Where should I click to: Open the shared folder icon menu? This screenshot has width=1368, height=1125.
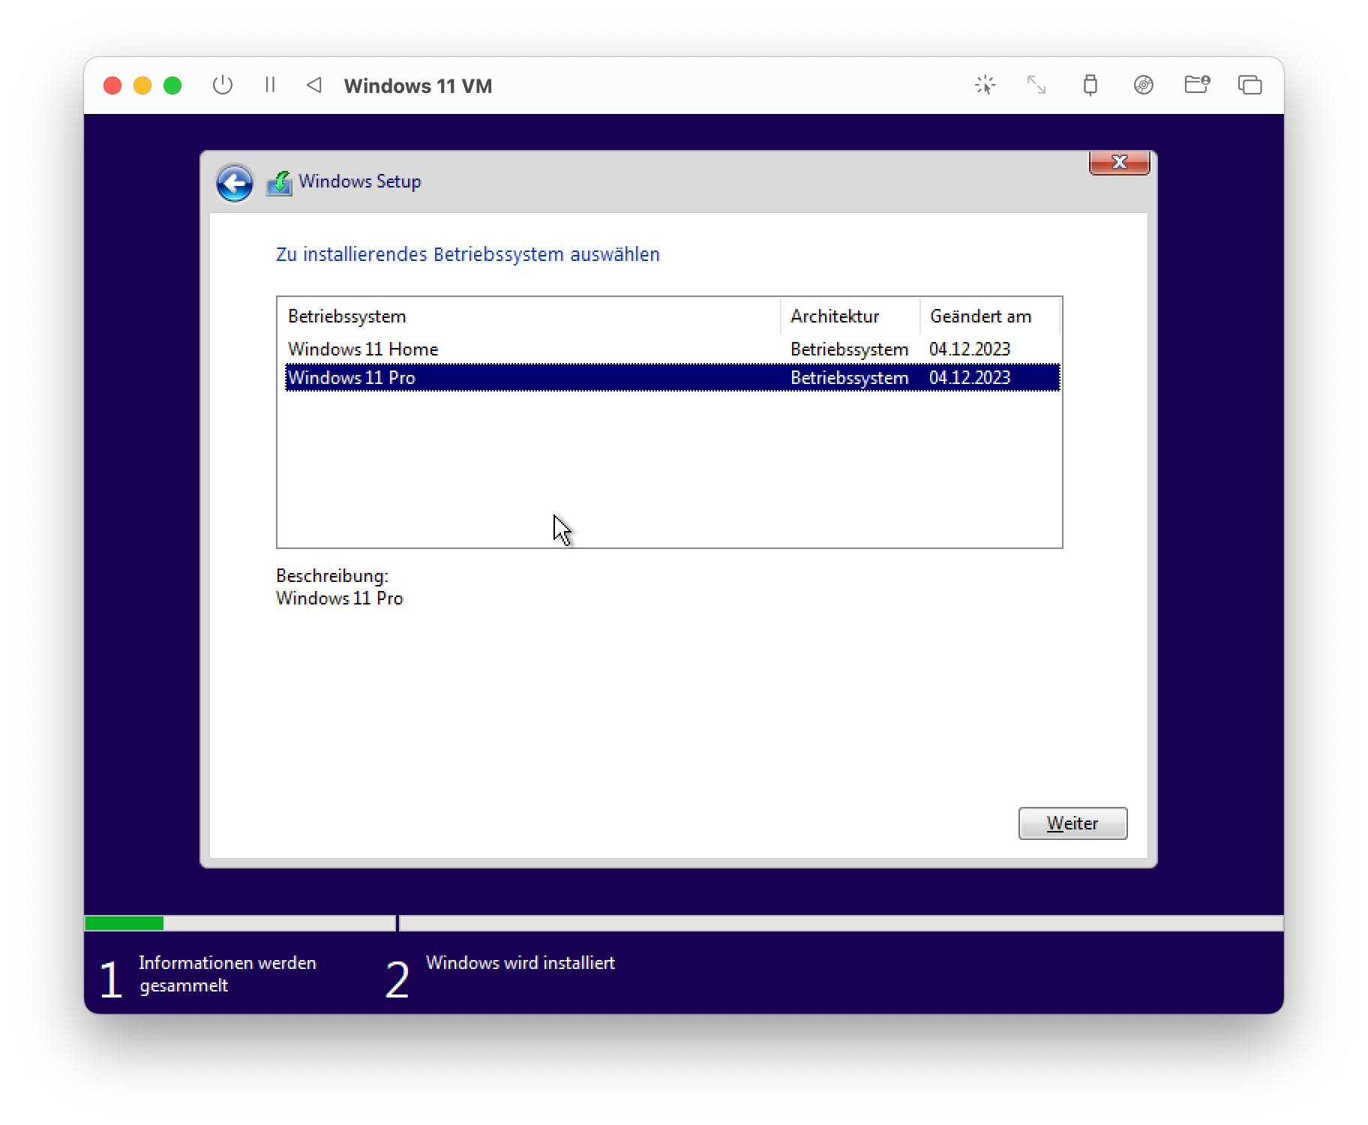pyautogui.click(x=1197, y=84)
